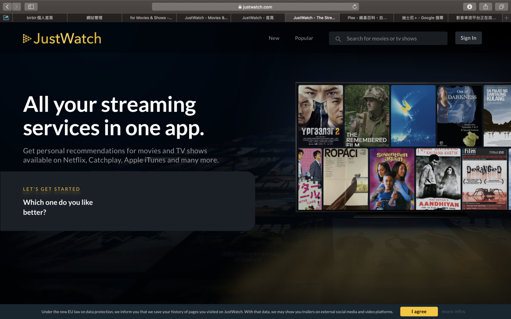
Task: Click the 'Get personal recommendations' paragraph
Action: (121, 155)
